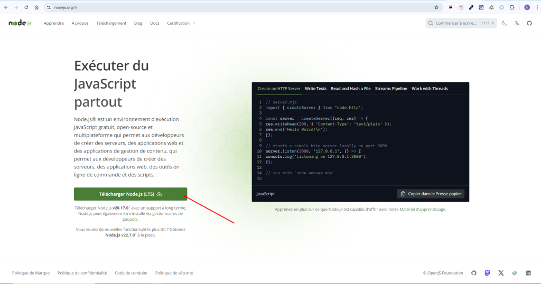Viewport: 541px width, 284px height.
Task: Click the v20.17.0 version text
Action: click(120, 208)
